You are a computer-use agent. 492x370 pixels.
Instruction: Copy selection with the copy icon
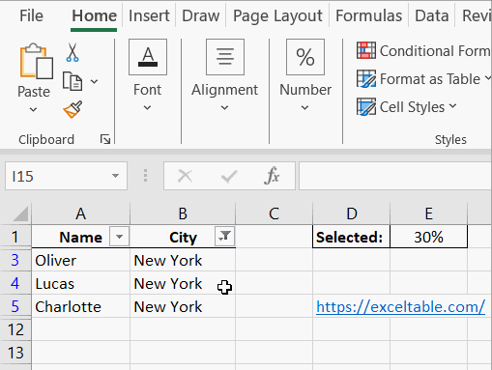pyautogui.click(x=72, y=81)
